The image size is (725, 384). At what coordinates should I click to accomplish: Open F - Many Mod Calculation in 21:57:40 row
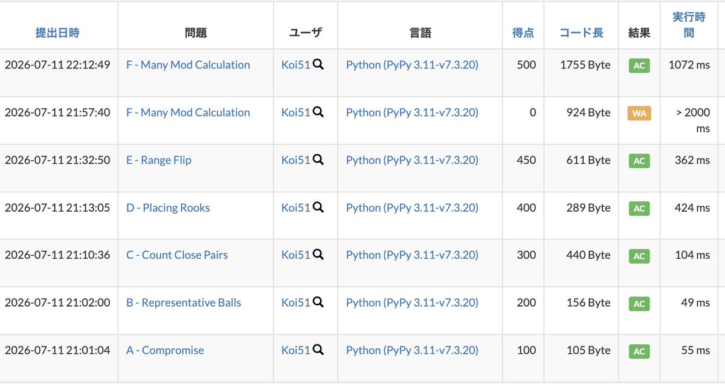[188, 112]
